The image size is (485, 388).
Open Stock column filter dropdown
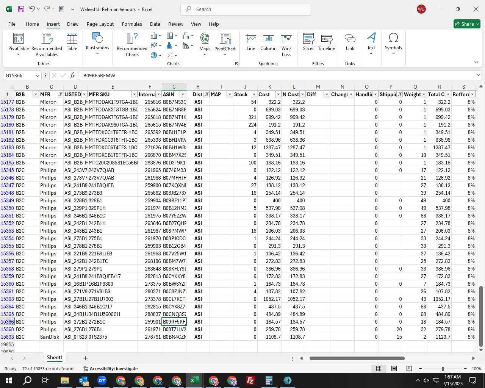click(254, 94)
